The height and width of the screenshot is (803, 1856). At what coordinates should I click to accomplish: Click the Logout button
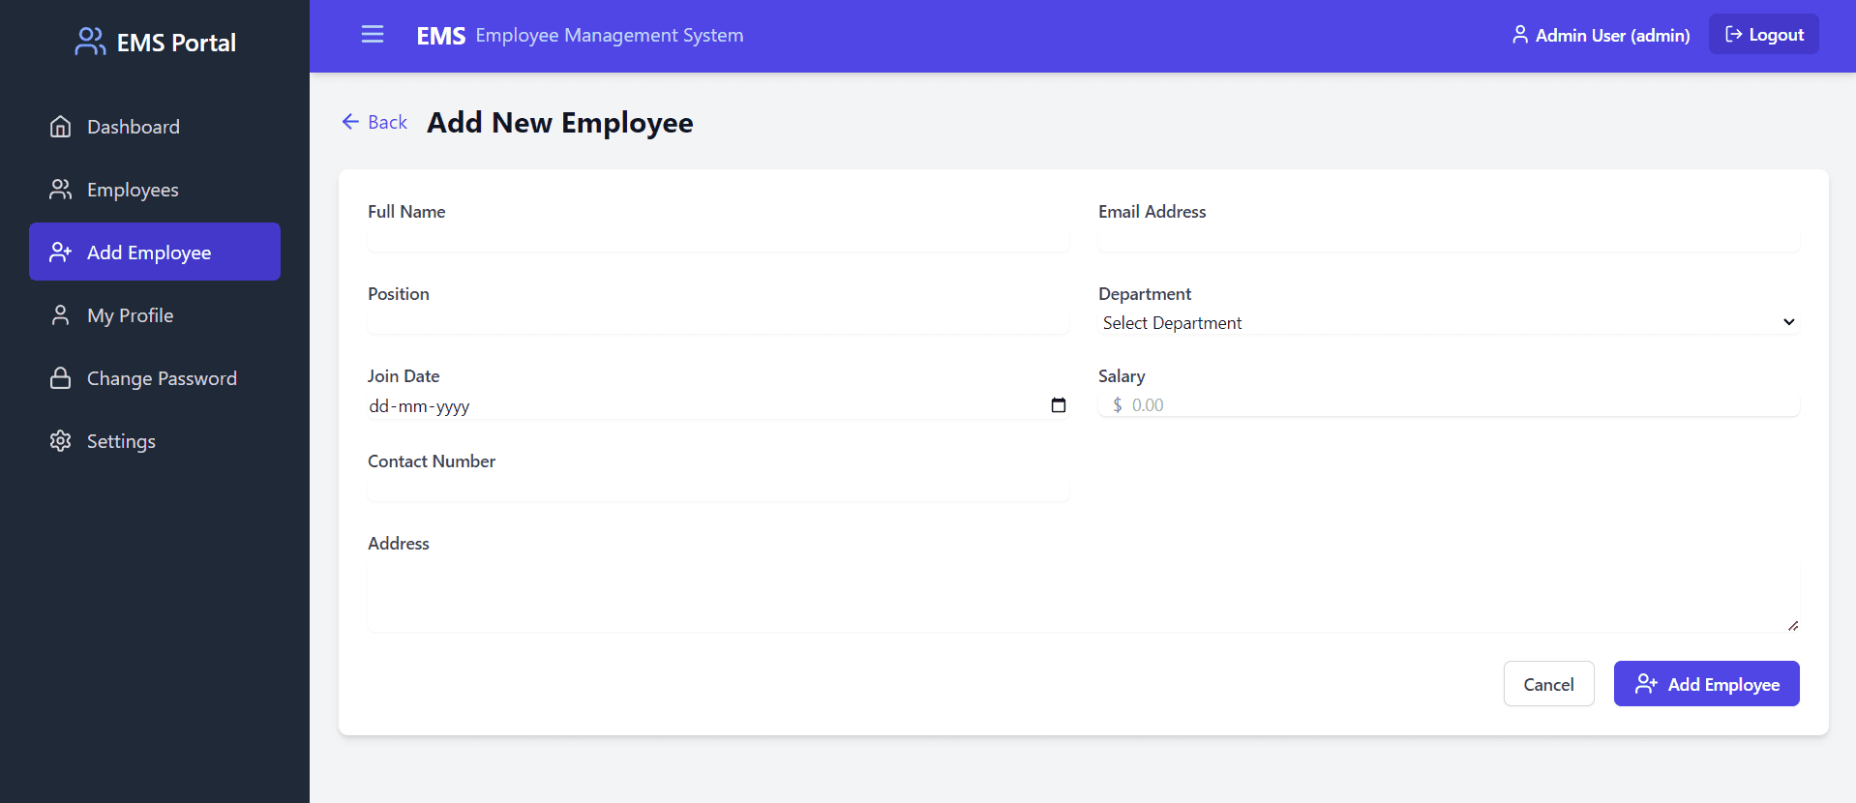point(1764,34)
